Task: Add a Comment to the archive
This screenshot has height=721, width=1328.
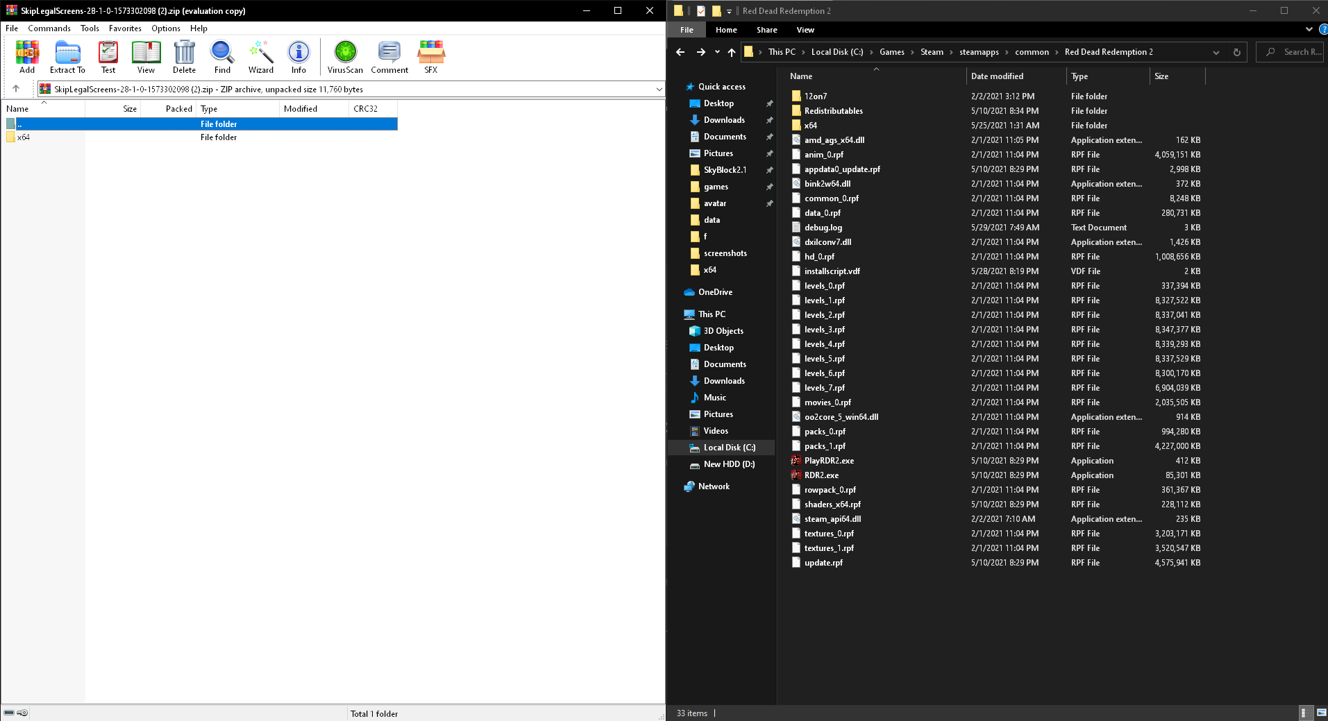Action: click(389, 56)
